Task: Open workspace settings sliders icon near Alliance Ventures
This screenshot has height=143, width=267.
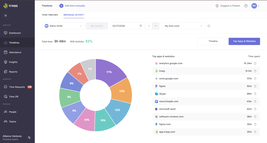Action: coord(29,138)
